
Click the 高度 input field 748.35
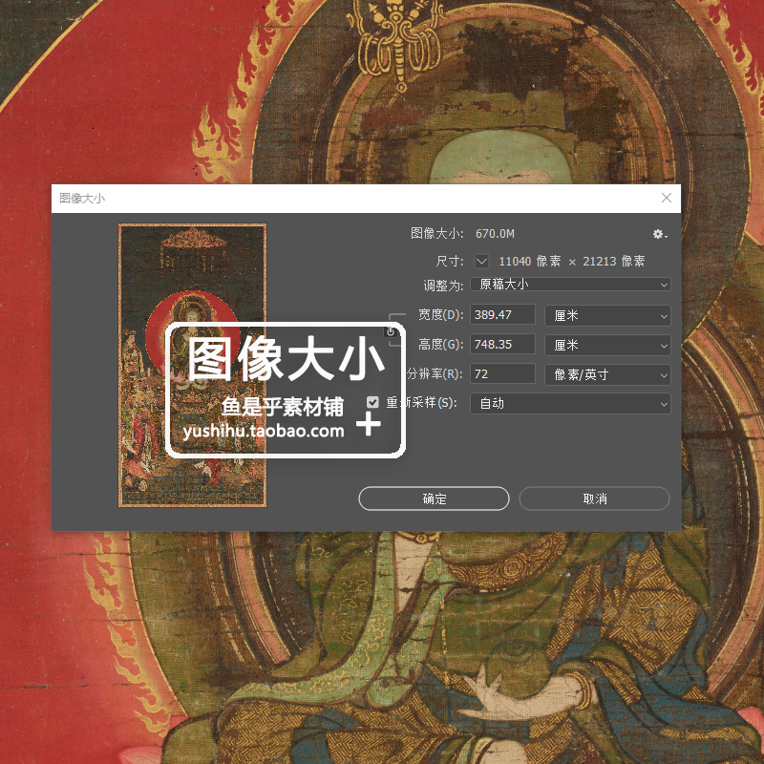(502, 345)
